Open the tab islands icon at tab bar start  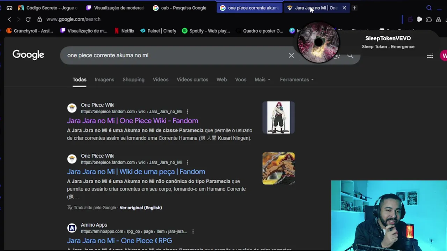tap(9, 8)
